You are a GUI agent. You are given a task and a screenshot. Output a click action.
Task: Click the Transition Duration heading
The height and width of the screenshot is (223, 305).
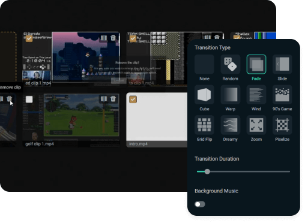tap(217, 159)
